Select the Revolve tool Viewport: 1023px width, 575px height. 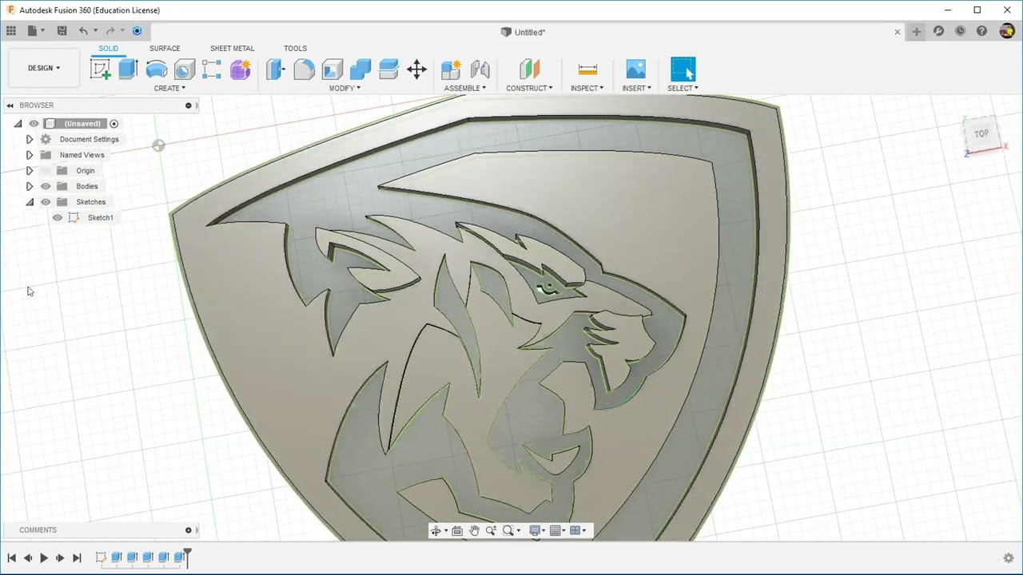tap(157, 69)
